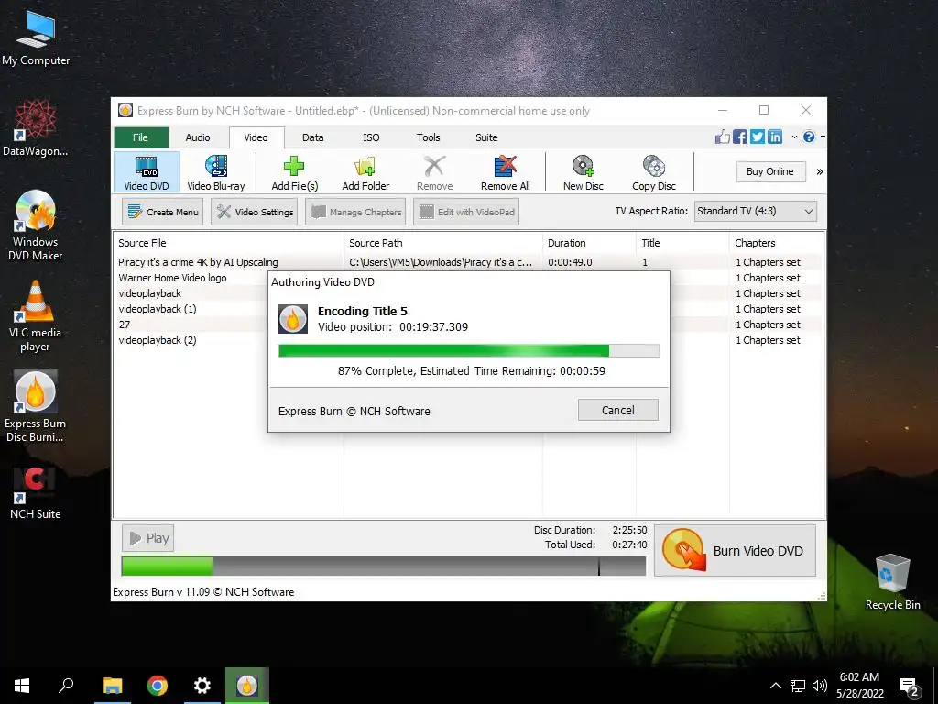This screenshot has width=938, height=704.
Task: Open the share icons dropdown arrow
Action: pos(794,137)
